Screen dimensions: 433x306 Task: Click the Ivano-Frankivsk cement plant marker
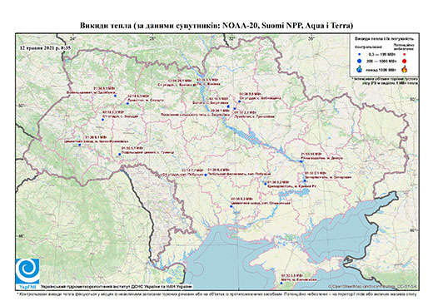click(x=79, y=145)
